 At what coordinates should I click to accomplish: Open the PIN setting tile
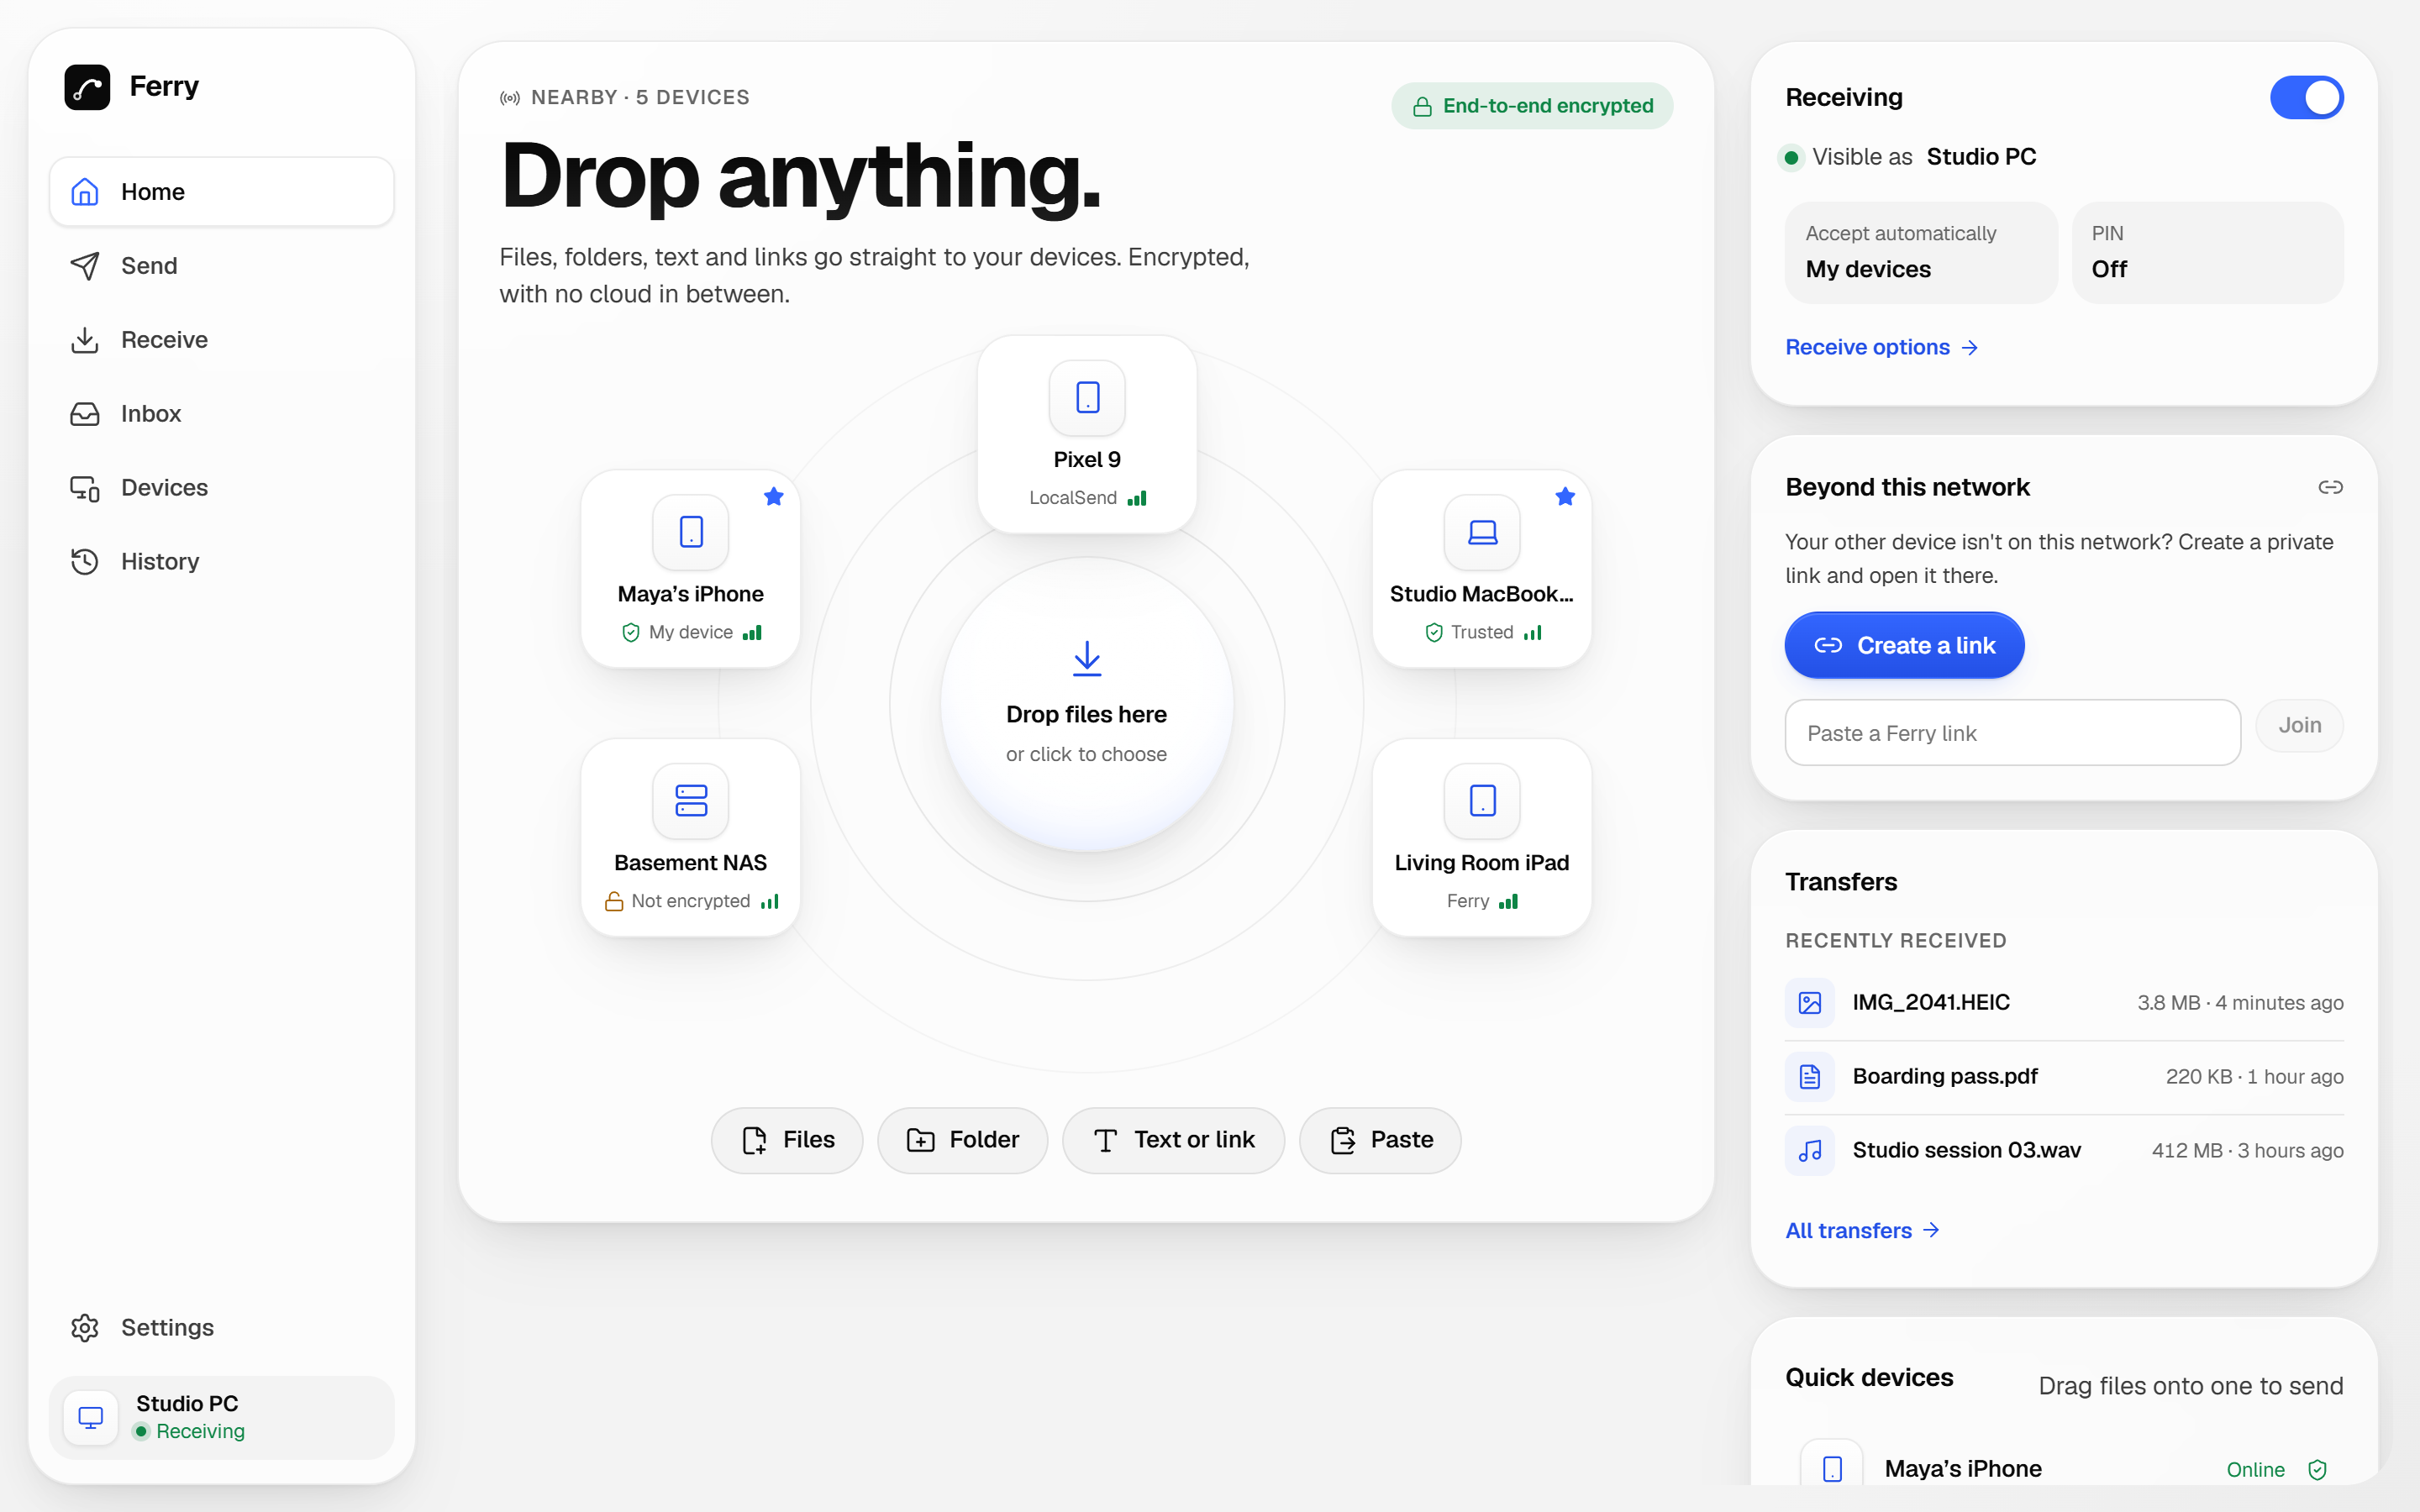point(2207,252)
